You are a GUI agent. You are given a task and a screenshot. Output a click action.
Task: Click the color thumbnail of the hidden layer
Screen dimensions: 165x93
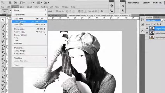point(152,37)
